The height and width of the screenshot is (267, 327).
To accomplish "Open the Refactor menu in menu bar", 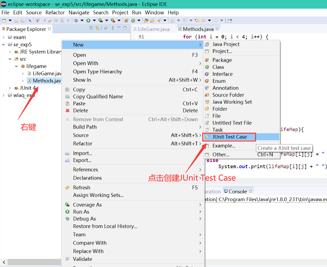I will [55, 12].
